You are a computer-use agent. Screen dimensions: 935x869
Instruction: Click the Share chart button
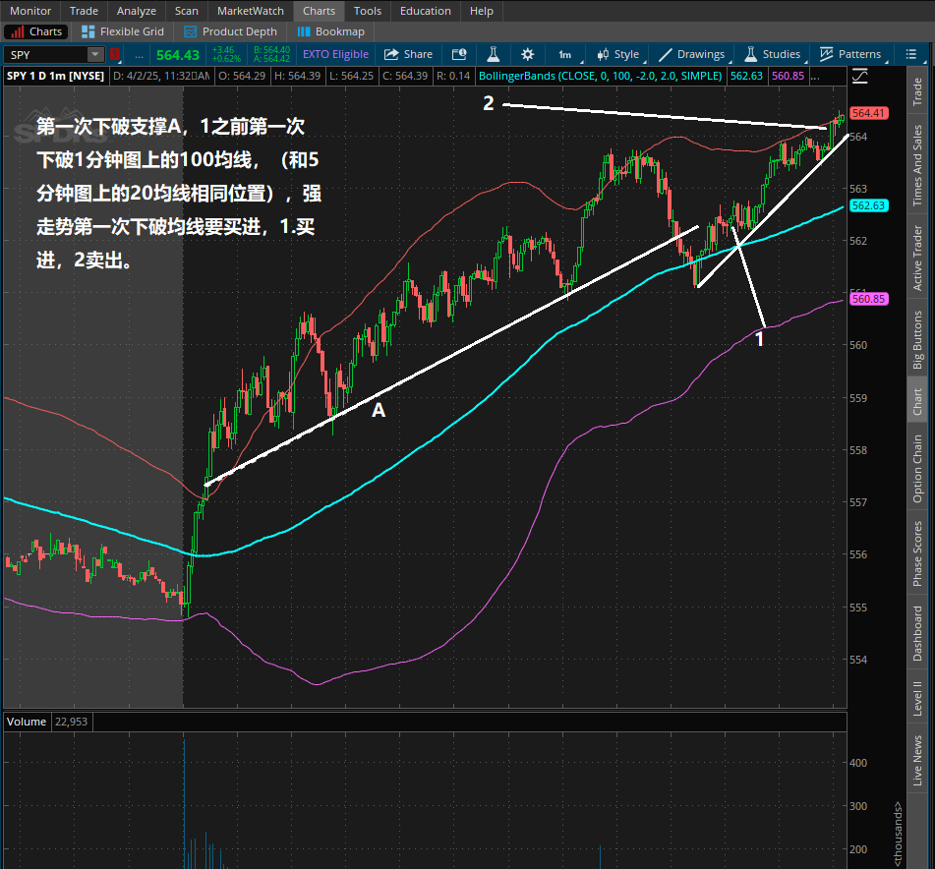point(408,54)
